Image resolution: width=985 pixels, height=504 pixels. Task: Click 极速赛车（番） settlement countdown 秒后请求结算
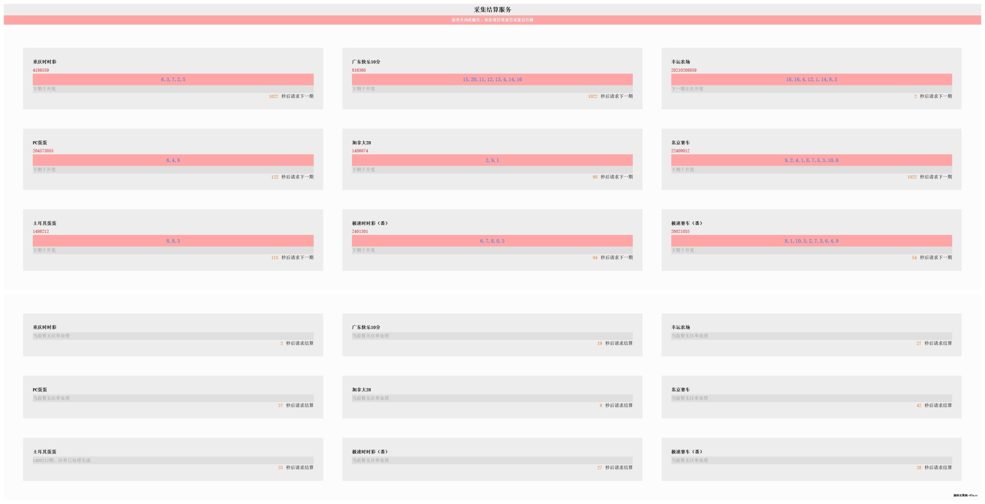[938, 468]
